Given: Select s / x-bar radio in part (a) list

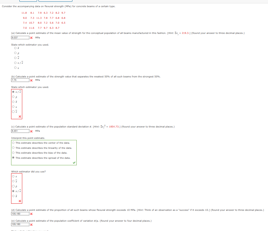Looking at the screenshot, I should (15, 63).
